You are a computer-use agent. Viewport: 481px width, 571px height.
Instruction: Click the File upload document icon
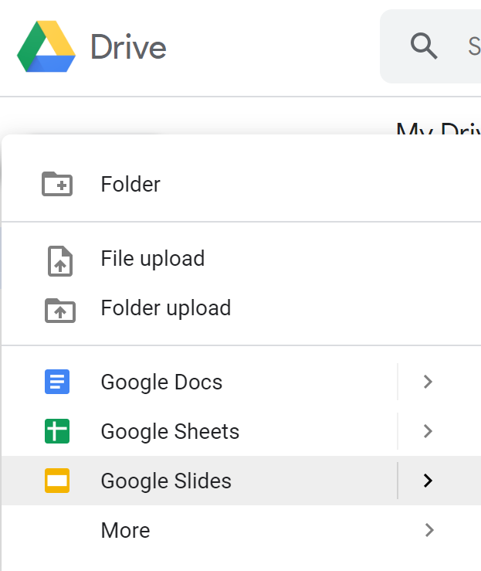coord(60,260)
